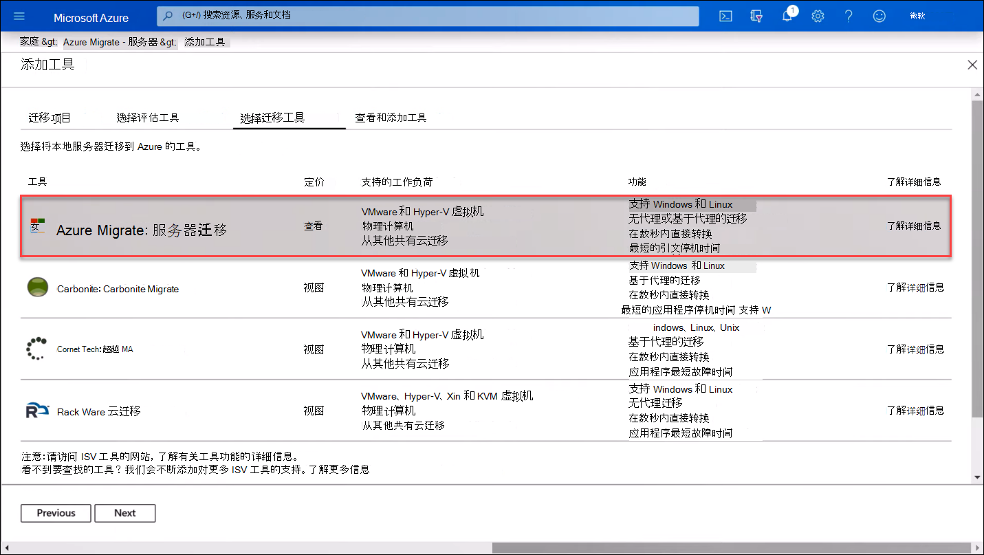Screen dimensions: 984x555
Task: Click 最短的应用程序停机时间 in Carbonite row
Action: (x=678, y=310)
